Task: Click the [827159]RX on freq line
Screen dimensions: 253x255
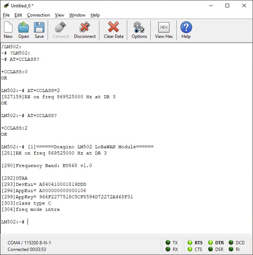Action: point(58,97)
